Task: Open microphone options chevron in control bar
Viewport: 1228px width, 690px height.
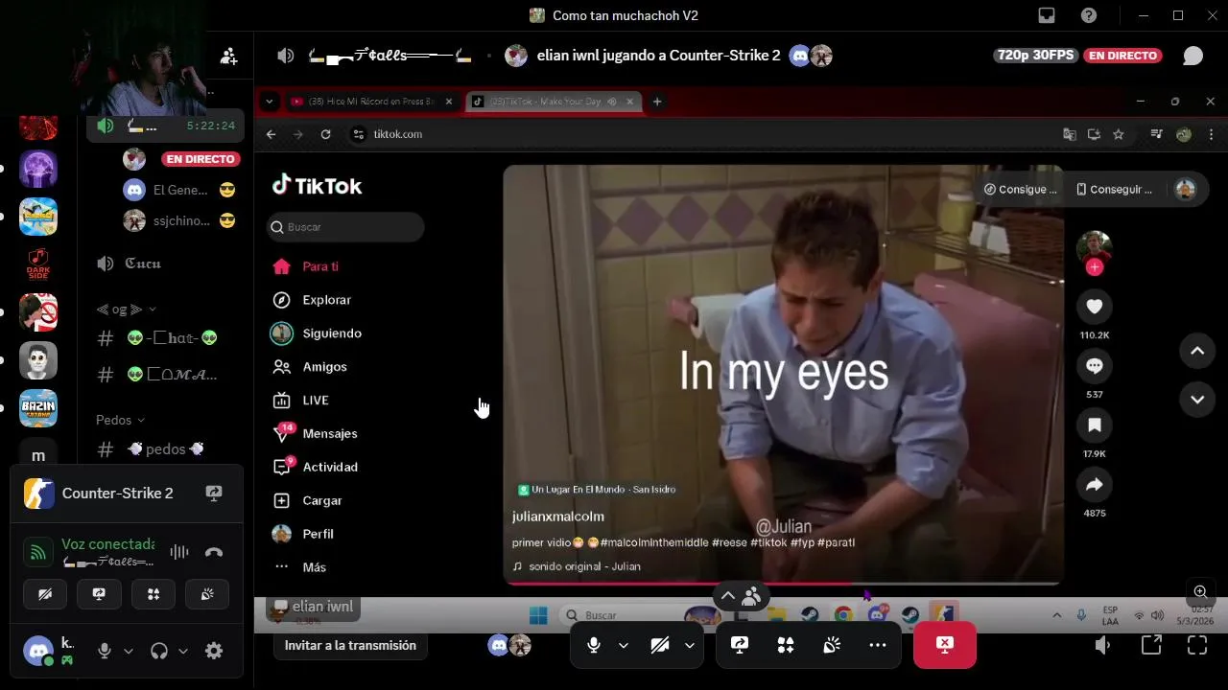Action: pos(624,645)
